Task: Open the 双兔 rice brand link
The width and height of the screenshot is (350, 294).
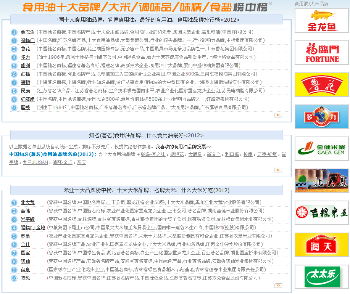Action: coord(26,278)
